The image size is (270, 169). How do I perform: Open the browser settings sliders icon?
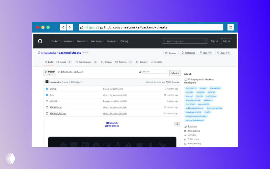tap(231, 27)
